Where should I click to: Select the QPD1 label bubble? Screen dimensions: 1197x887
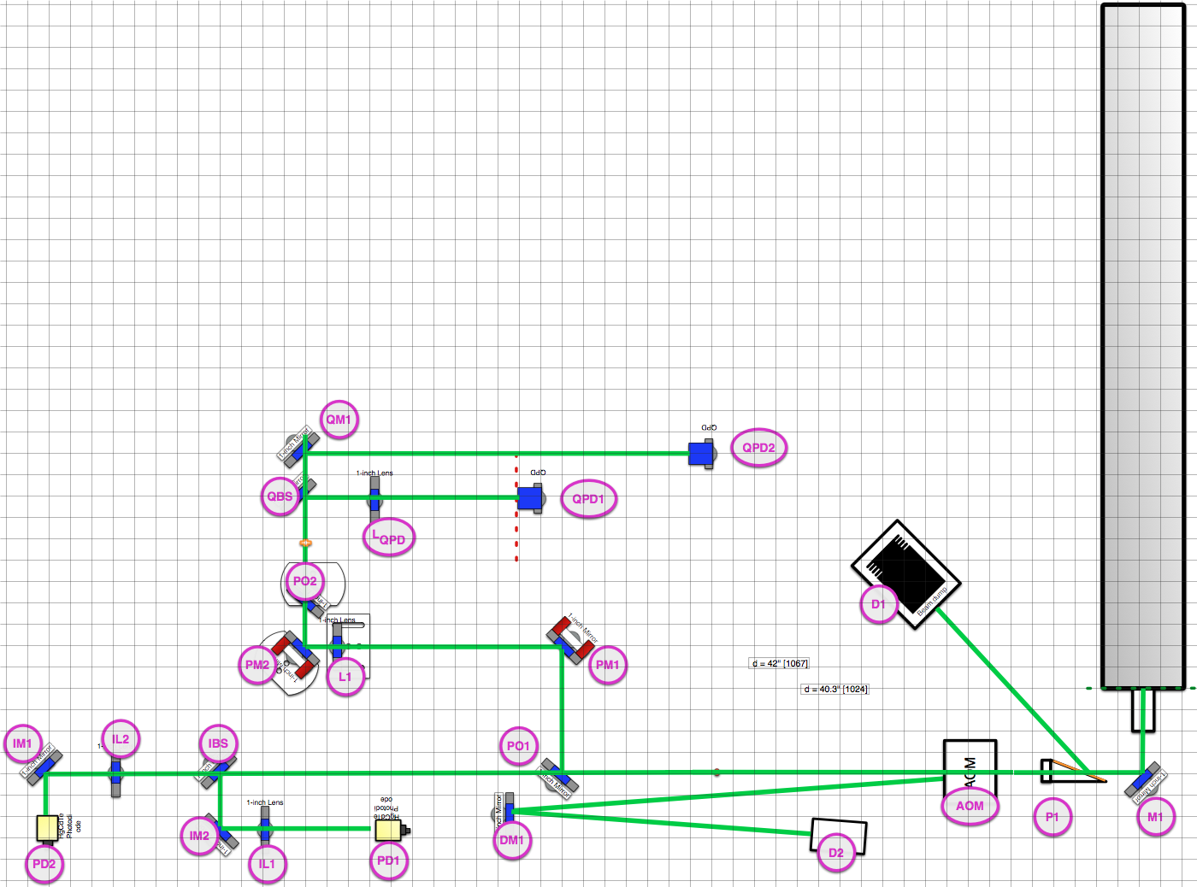588,499
